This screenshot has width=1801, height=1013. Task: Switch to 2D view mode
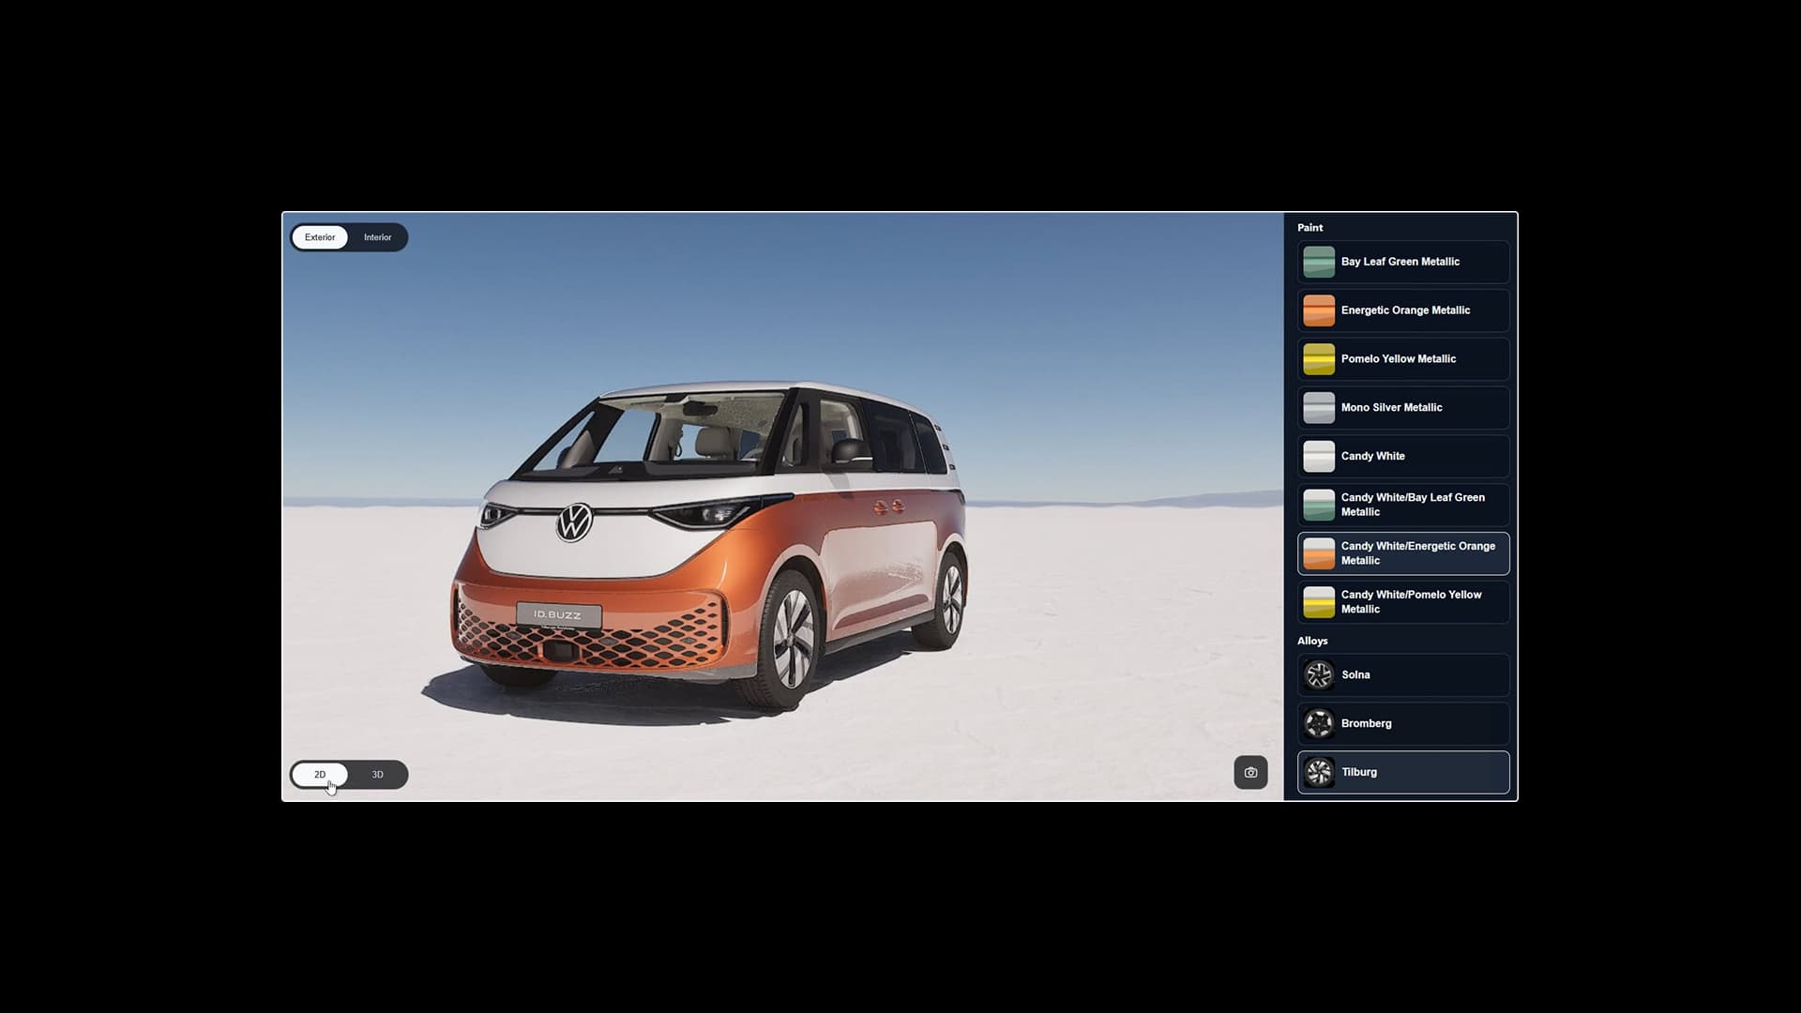320,775
